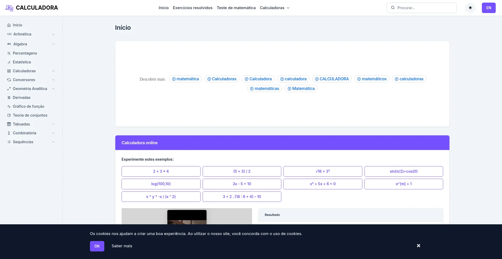Click the Teoria de conjuntos pie icon

[x=9, y=115]
